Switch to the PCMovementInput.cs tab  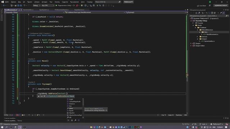click(x=61, y=10)
